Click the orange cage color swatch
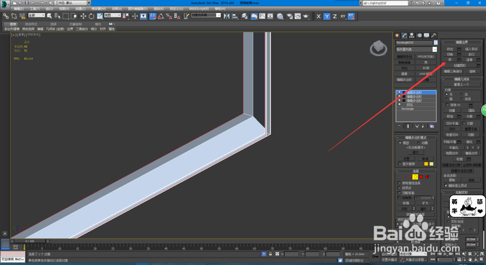Screen dimensions: 486x265 (426, 164)
